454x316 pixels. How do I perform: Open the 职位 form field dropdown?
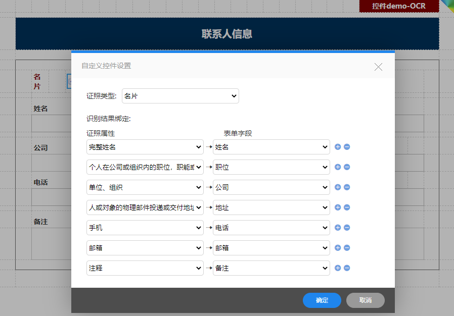(271, 167)
